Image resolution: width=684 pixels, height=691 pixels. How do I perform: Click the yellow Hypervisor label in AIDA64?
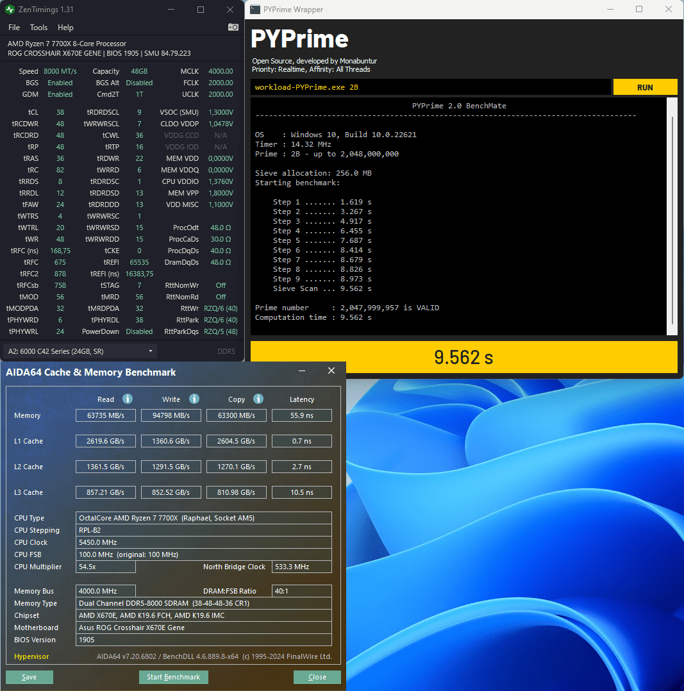tap(31, 656)
